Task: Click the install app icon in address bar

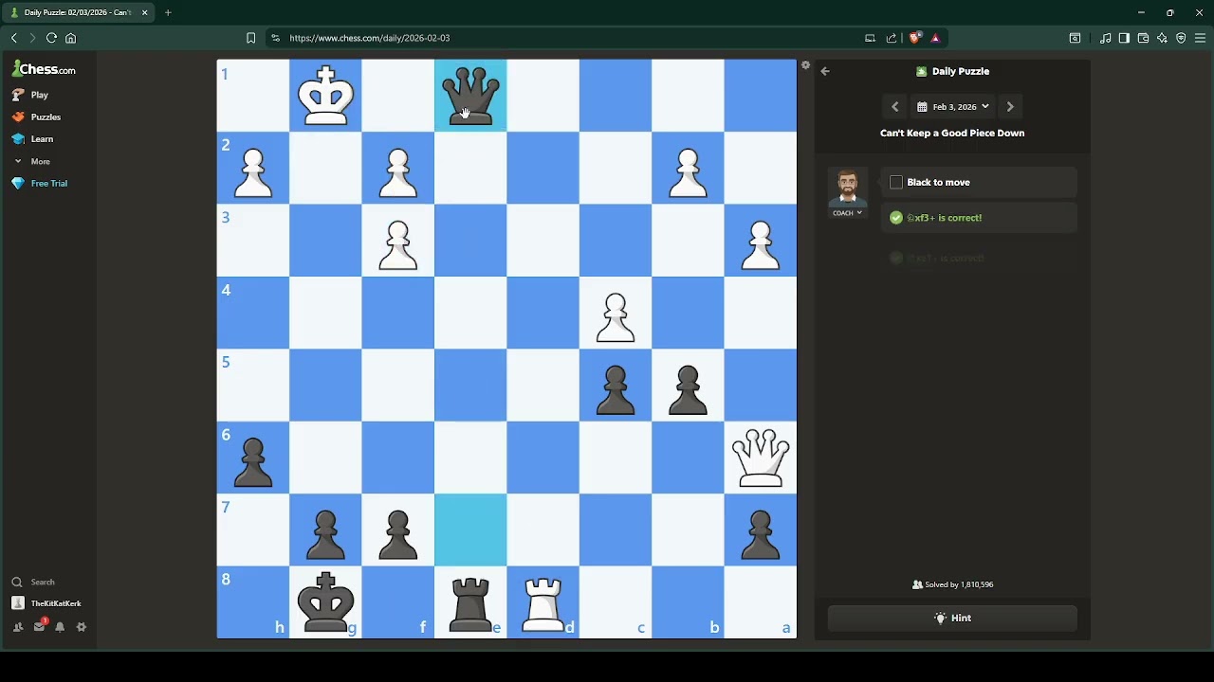Action: 870,38
